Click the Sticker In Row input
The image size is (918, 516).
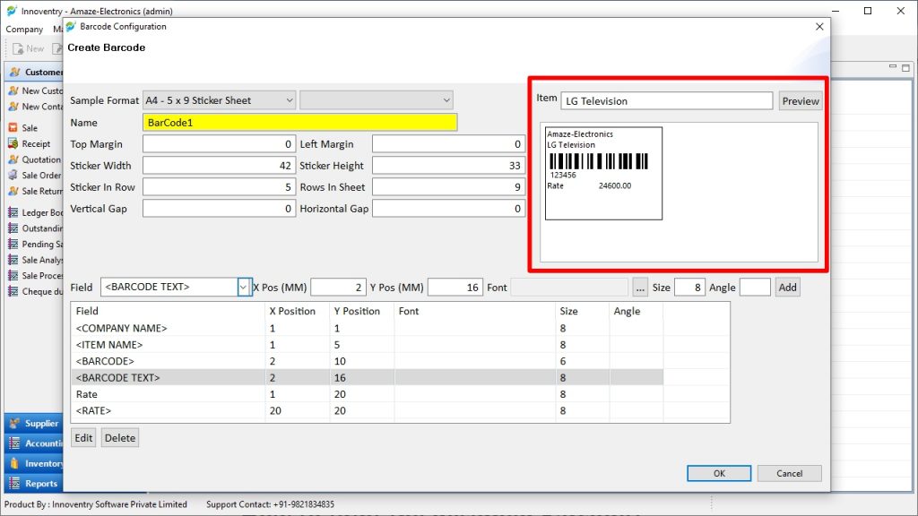[x=219, y=187]
